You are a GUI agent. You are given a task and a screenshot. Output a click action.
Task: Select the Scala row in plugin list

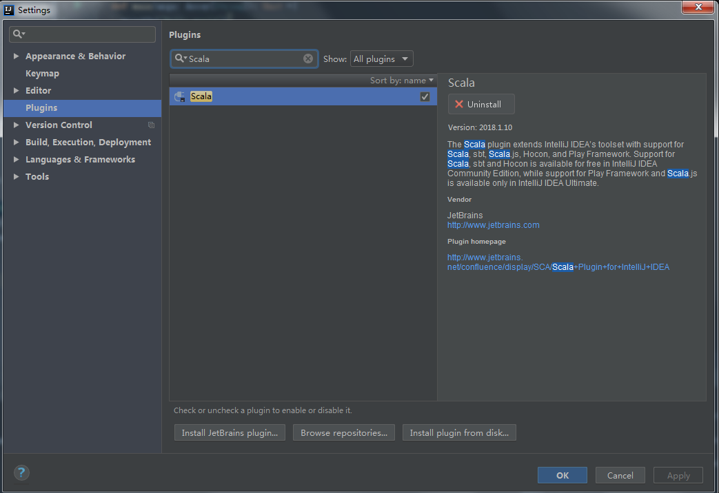tap(303, 96)
